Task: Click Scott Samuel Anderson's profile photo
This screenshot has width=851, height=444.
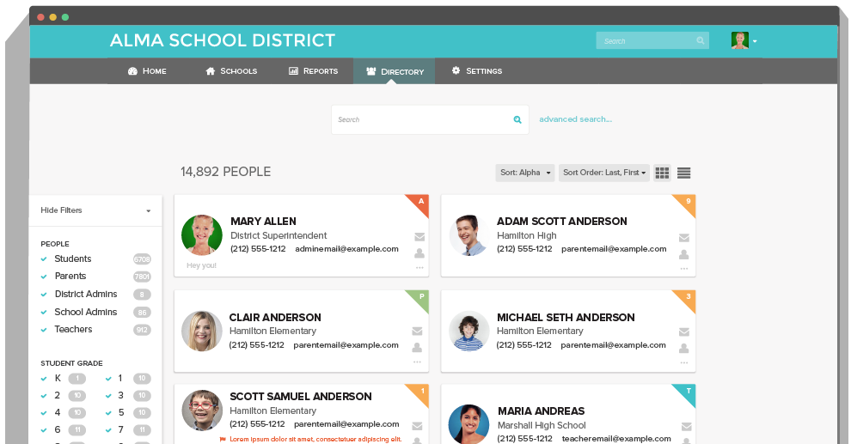Action: (202, 411)
